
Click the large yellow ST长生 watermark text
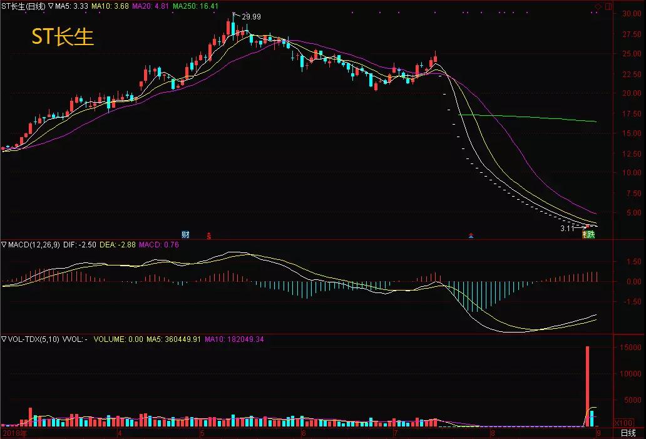point(63,37)
